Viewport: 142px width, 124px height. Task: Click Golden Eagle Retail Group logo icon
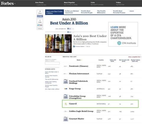pos(66,111)
